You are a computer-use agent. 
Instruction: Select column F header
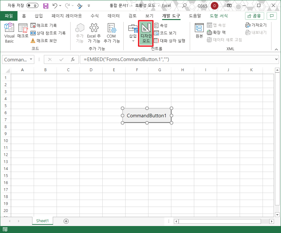tap(137, 70)
